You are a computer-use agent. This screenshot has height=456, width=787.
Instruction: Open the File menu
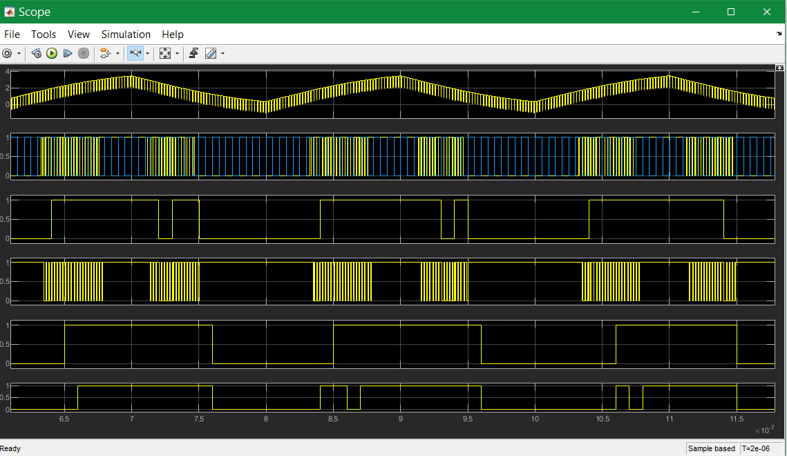(12, 35)
